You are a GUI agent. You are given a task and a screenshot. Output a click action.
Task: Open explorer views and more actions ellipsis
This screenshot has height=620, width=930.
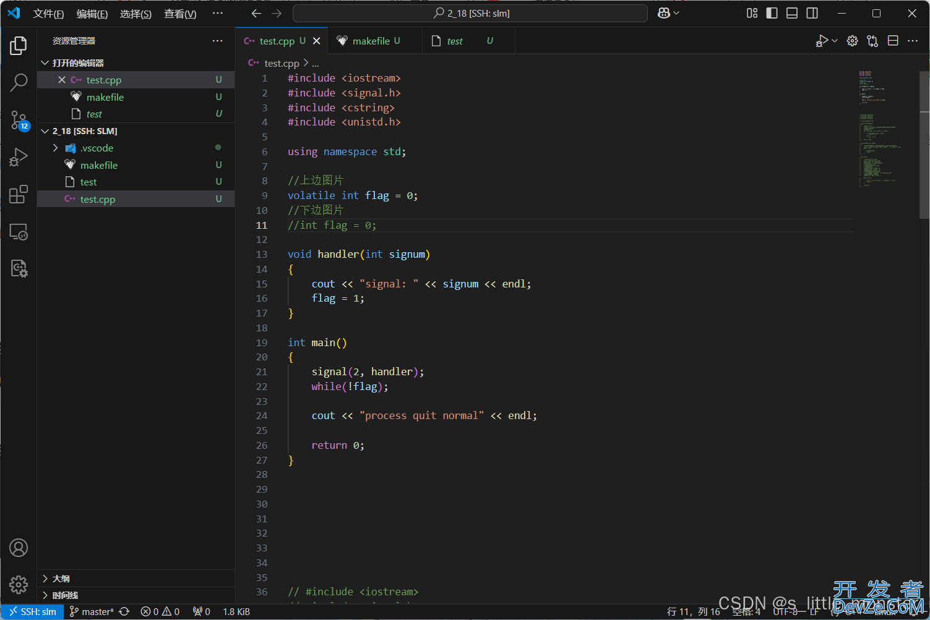[x=217, y=41]
